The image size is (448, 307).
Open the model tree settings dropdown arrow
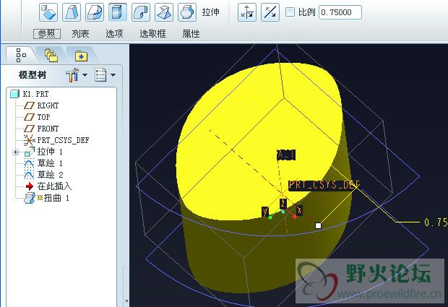coord(85,75)
